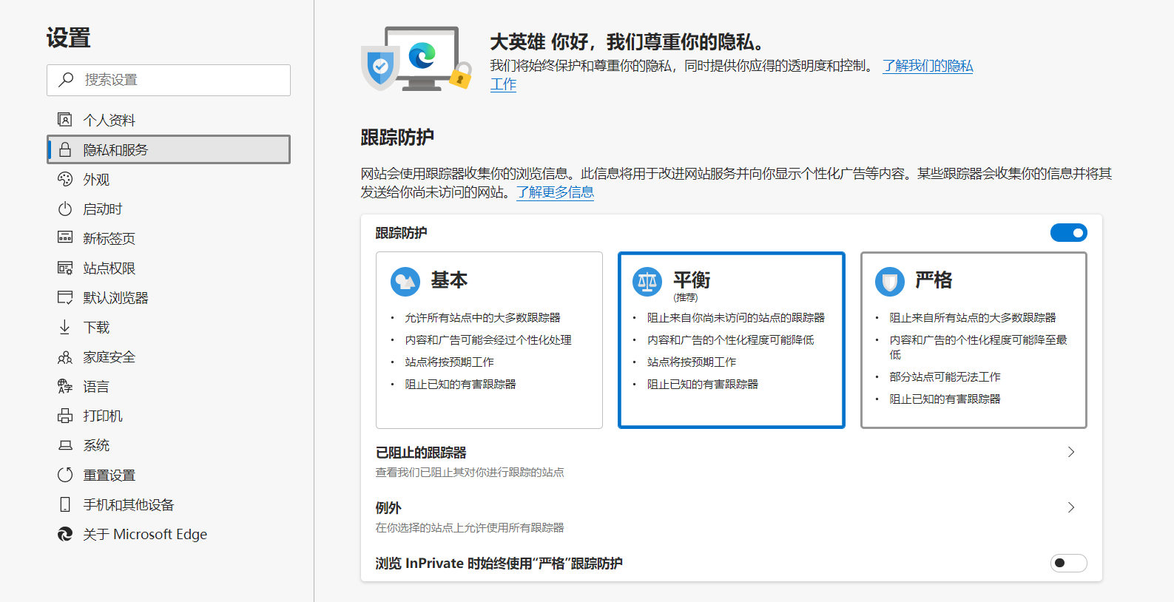This screenshot has width=1174, height=602.
Task: Select the Strict (严格) tracking prevention card
Action: point(973,340)
